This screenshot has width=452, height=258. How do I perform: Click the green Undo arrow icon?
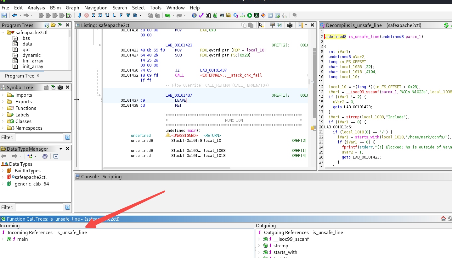point(167,15)
